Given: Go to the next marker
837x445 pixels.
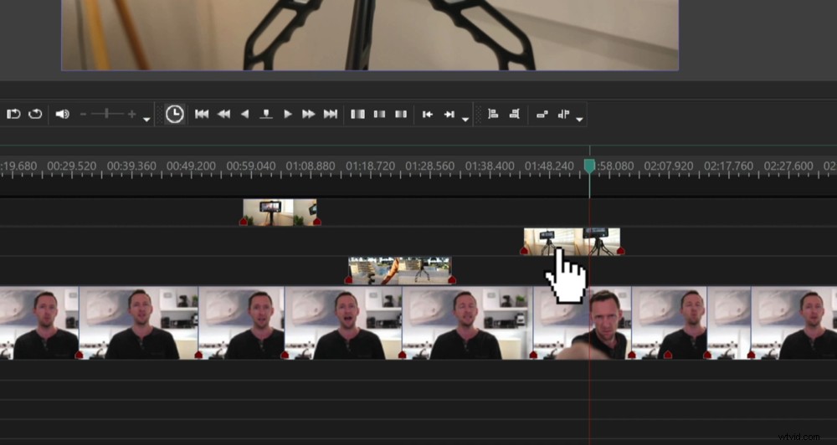Looking at the screenshot, I should click(449, 115).
